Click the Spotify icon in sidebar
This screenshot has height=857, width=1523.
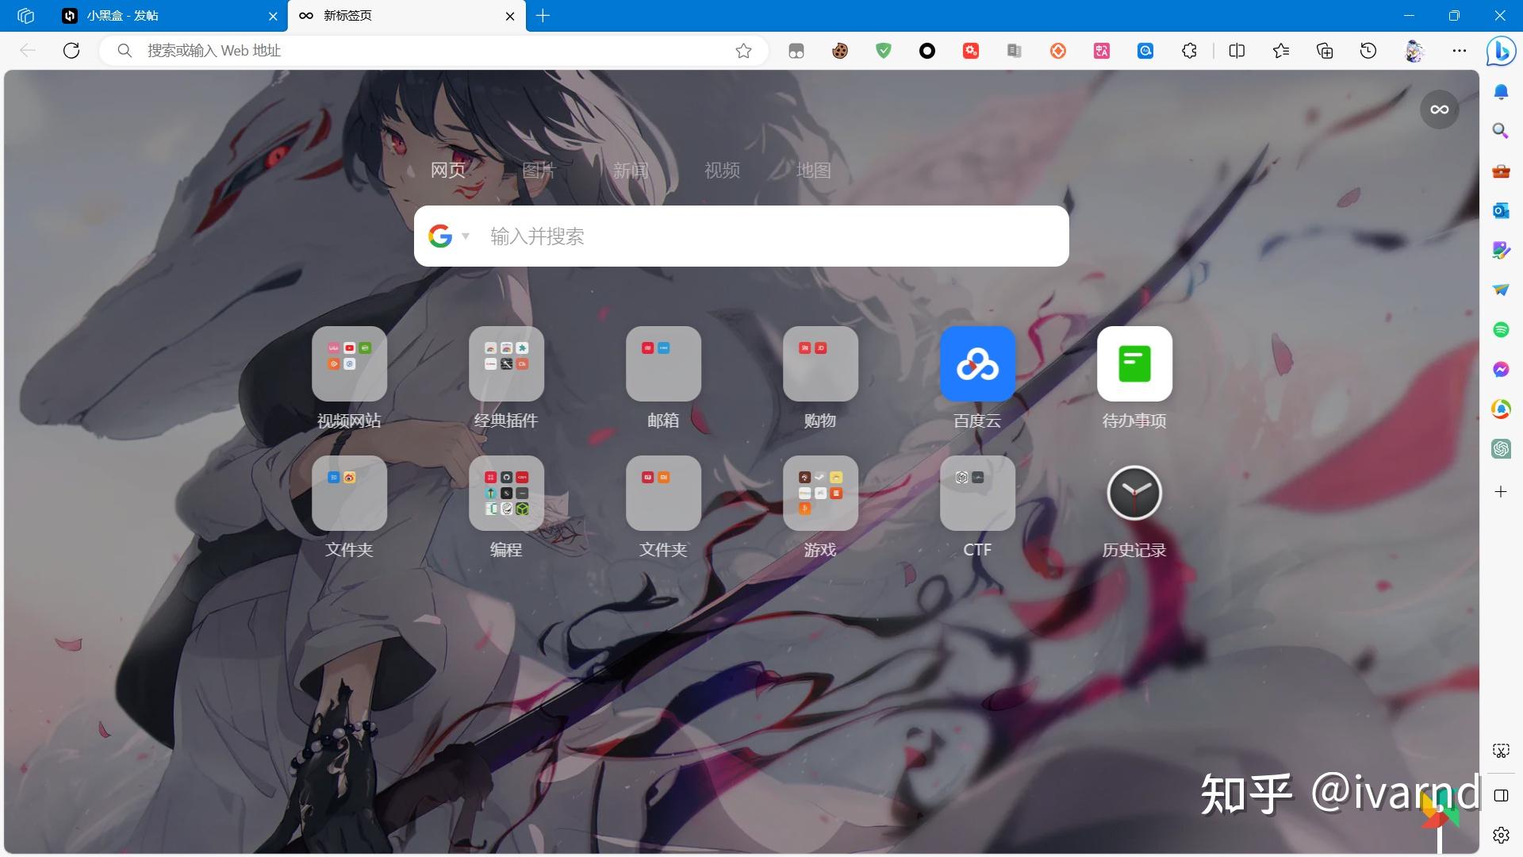click(1501, 329)
